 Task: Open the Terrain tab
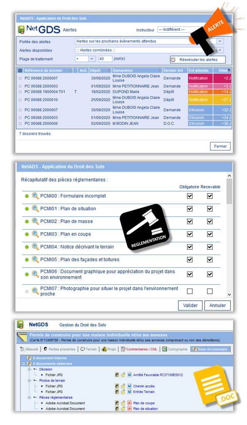click(x=88, y=349)
